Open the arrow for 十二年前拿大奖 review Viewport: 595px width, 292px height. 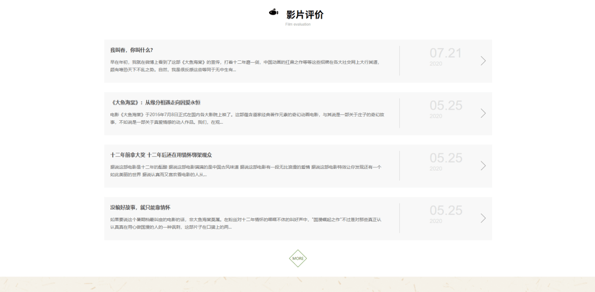[483, 165]
